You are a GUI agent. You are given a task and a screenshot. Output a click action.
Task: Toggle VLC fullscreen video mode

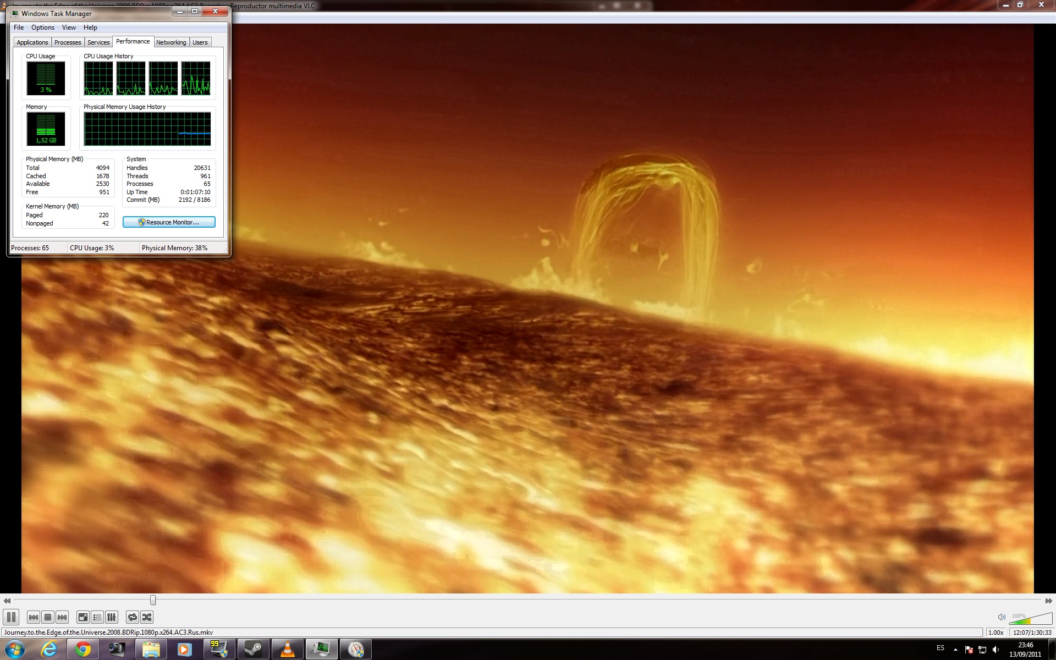(x=83, y=617)
